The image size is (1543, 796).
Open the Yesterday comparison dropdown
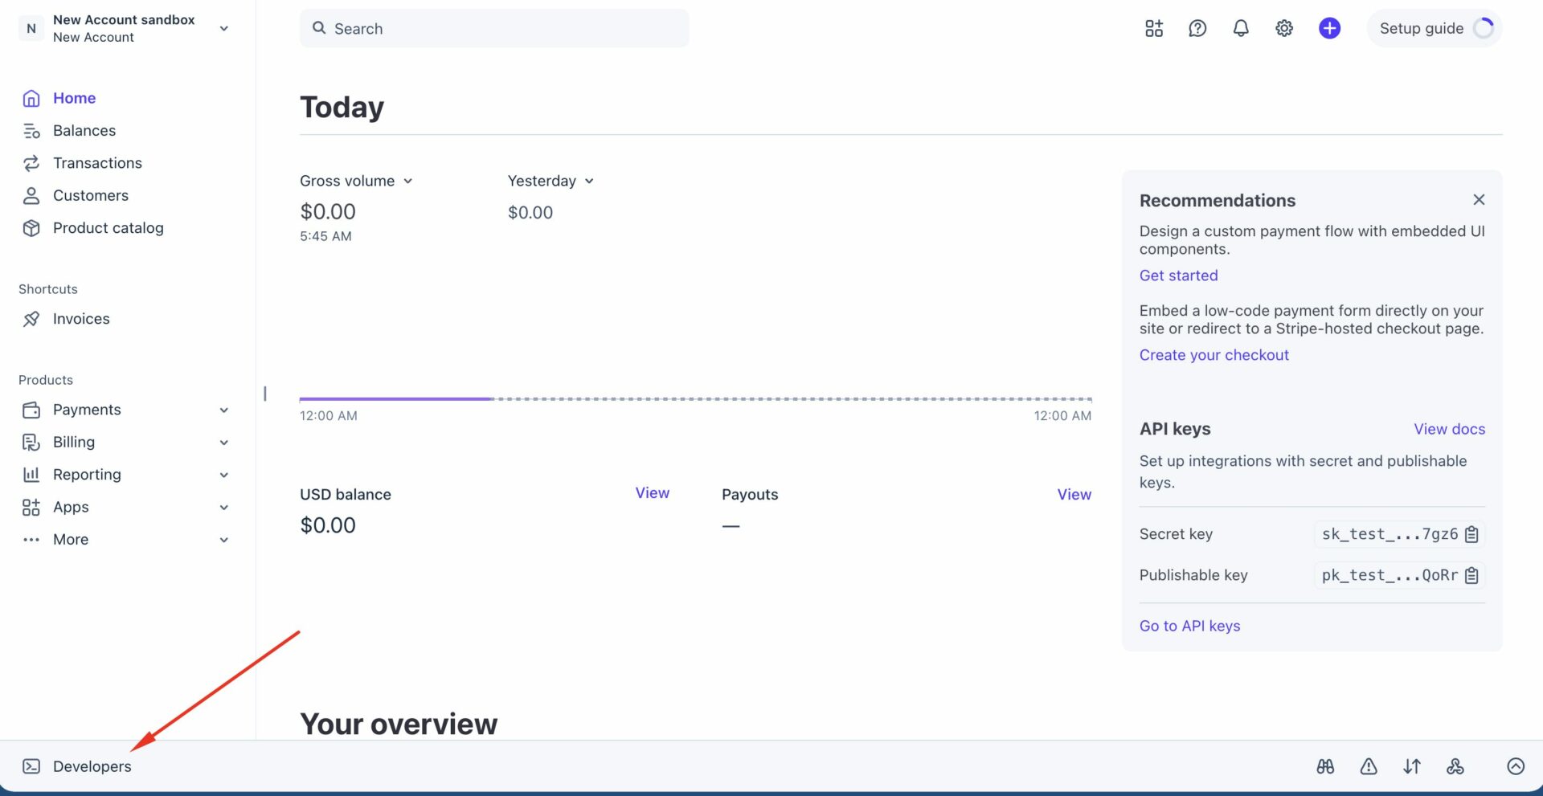pos(550,182)
